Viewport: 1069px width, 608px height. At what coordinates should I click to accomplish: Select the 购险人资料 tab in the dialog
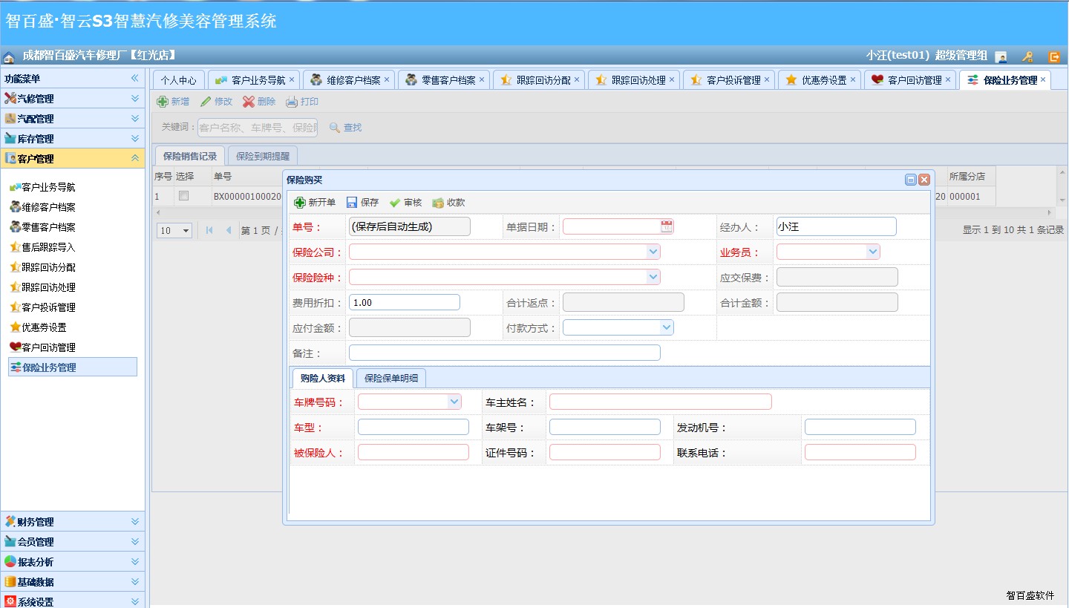(x=323, y=378)
